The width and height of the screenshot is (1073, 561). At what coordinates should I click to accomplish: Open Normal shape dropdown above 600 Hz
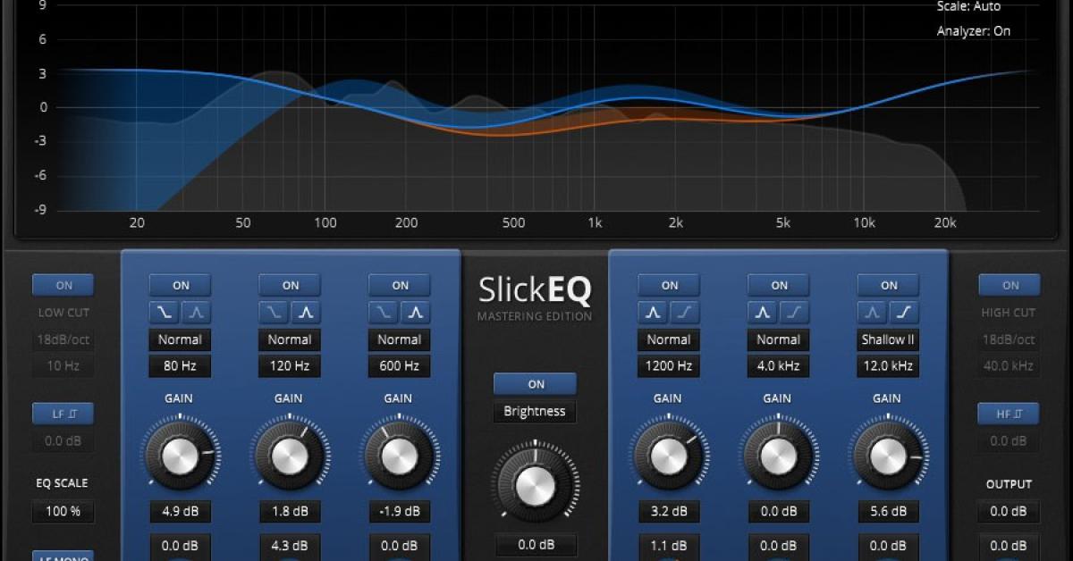point(401,339)
